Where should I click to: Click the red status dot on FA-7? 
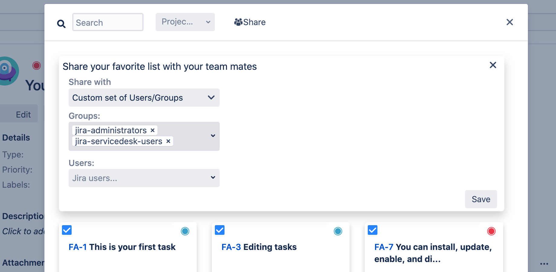[491, 231]
